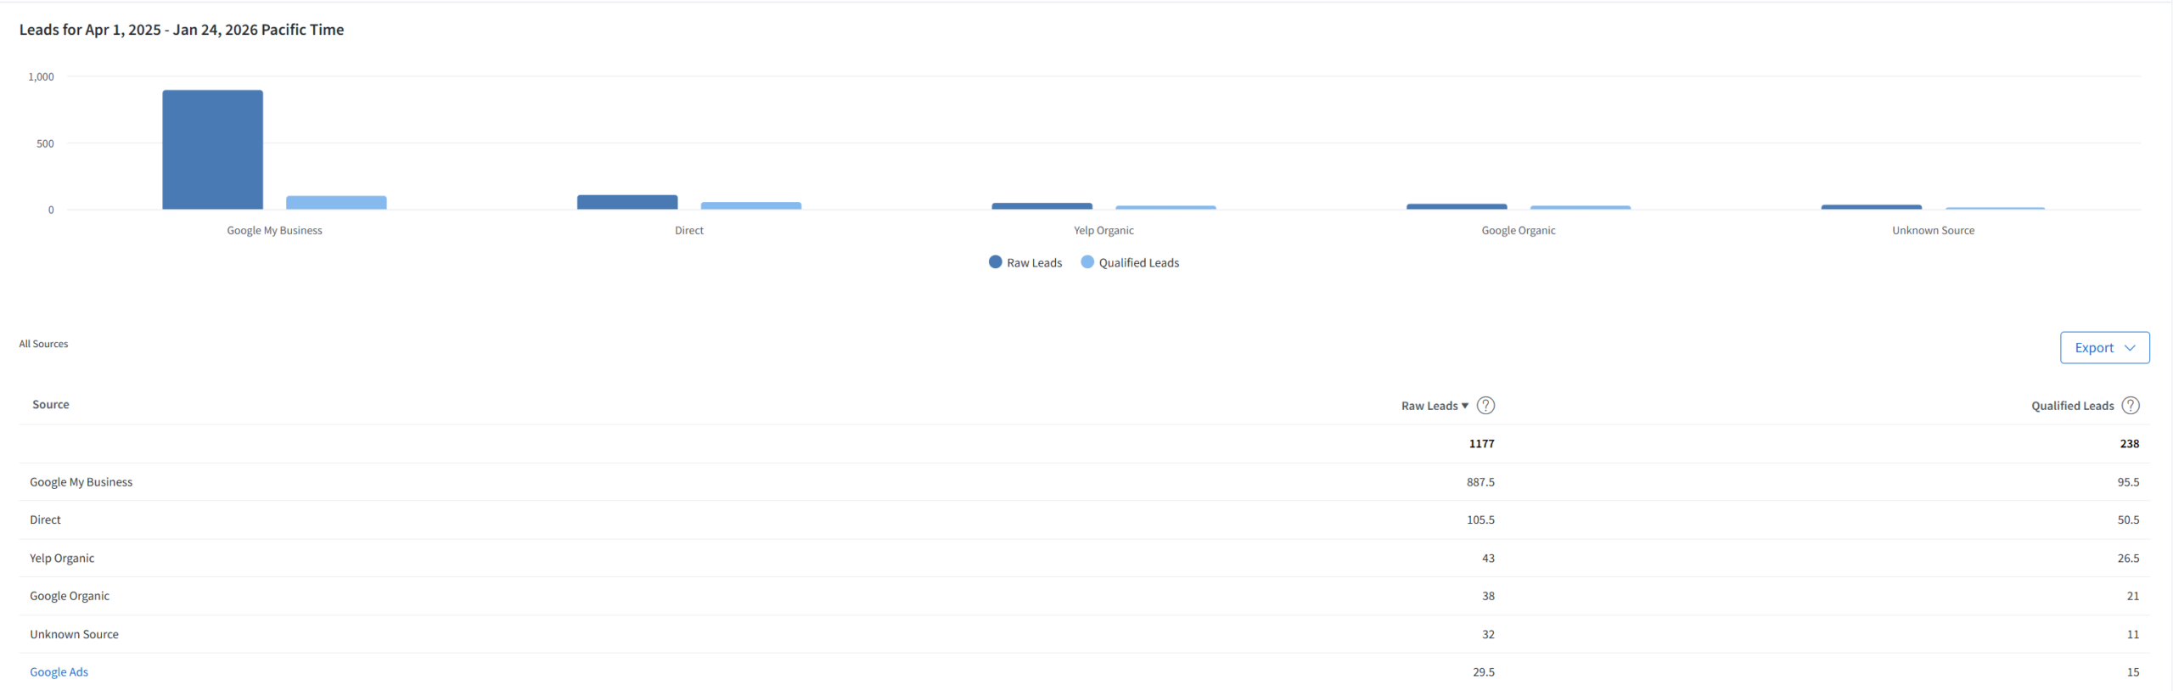Click the Google My Business qualified leads bar
2173x691 pixels.
pyautogui.click(x=336, y=203)
